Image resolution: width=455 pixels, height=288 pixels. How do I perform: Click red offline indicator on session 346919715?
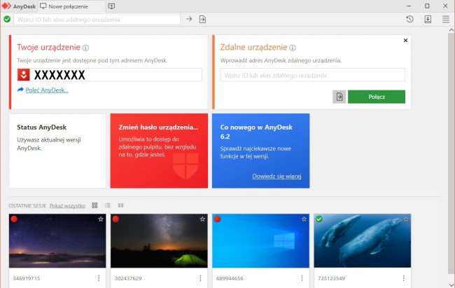14,219
